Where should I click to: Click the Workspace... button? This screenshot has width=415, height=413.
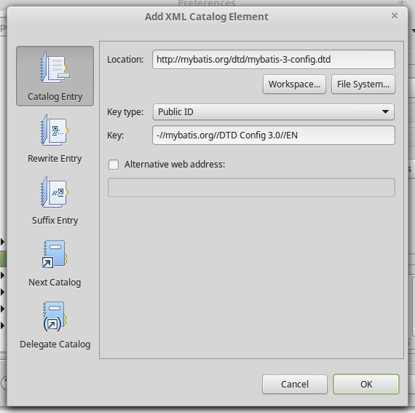[x=294, y=84]
